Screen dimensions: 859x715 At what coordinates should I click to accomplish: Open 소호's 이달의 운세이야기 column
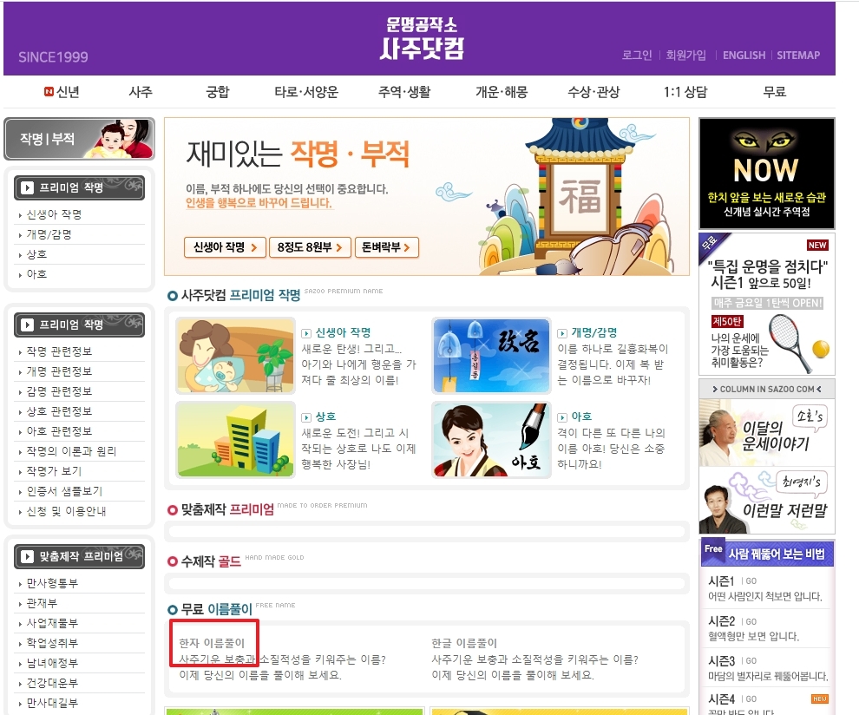(x=767, y=433)
